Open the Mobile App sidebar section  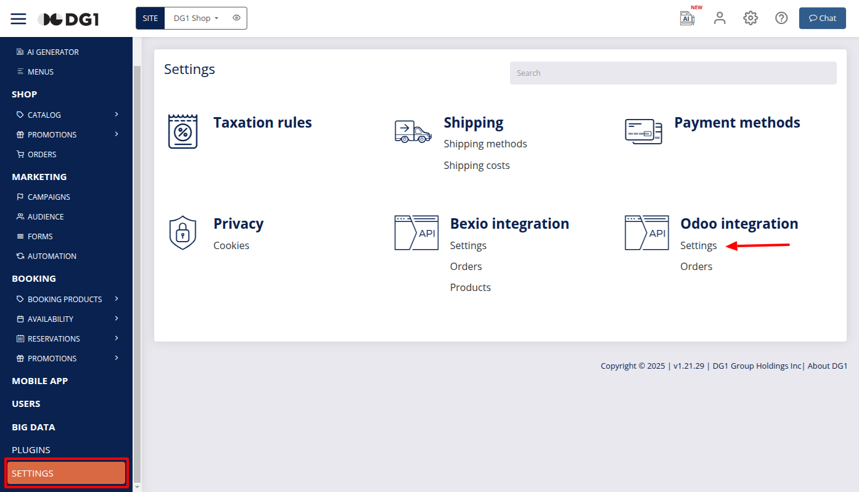39,381
